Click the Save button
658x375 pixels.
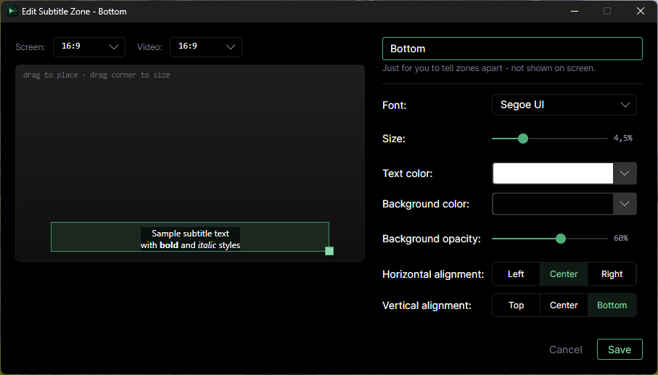click(620, 350)
